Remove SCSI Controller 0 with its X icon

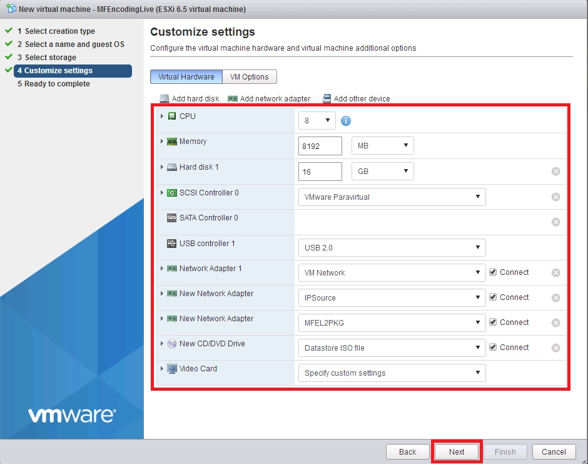555,197
